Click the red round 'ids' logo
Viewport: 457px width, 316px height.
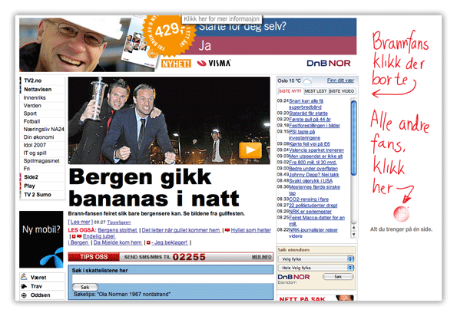[x=401, y=214]
